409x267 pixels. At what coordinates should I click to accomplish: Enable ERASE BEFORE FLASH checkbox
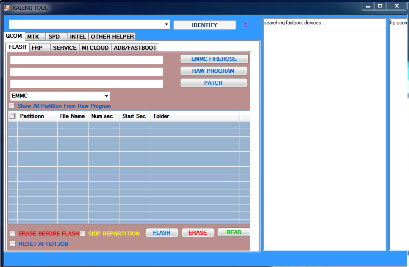pyautogui.click(x=13, y=233)
